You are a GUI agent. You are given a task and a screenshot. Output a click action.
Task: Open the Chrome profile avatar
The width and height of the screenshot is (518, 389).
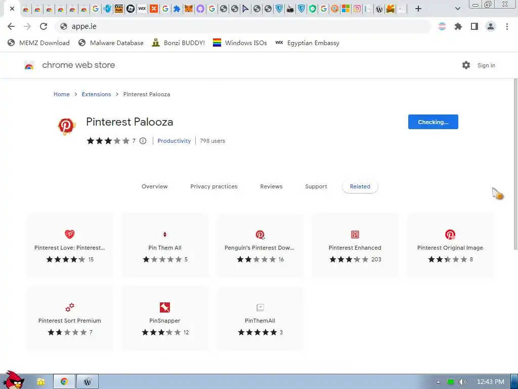click(491, 26)
